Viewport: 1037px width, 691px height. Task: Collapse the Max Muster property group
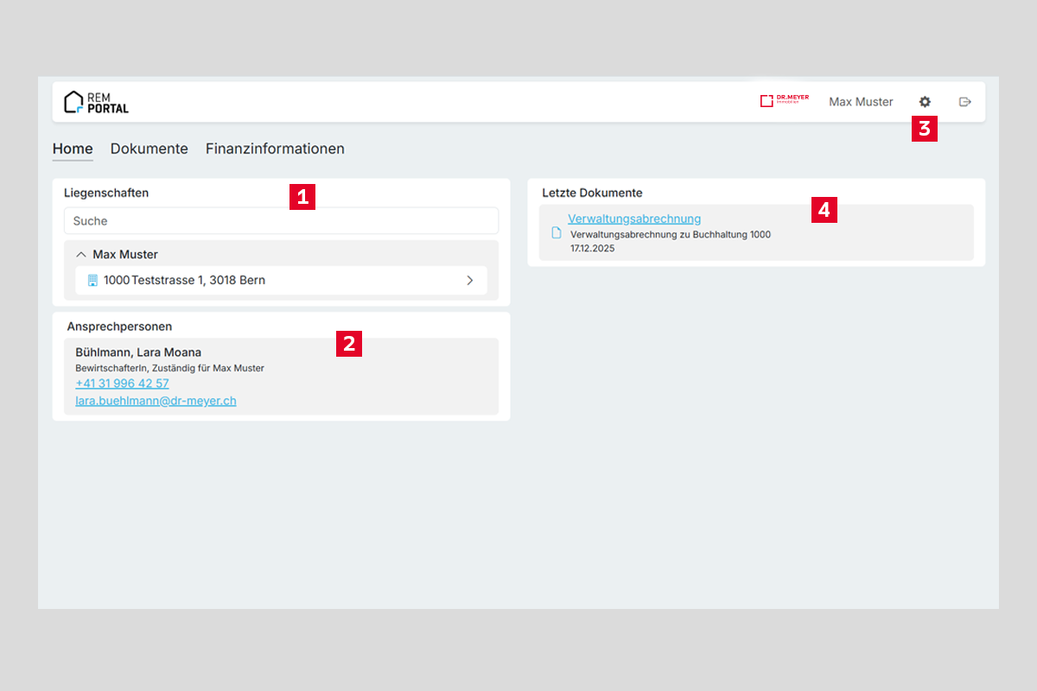[81, 255]
